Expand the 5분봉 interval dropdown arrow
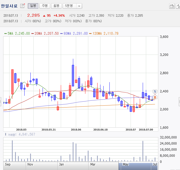This screenshot has width=180, height=170. click(x=79, y=6)
